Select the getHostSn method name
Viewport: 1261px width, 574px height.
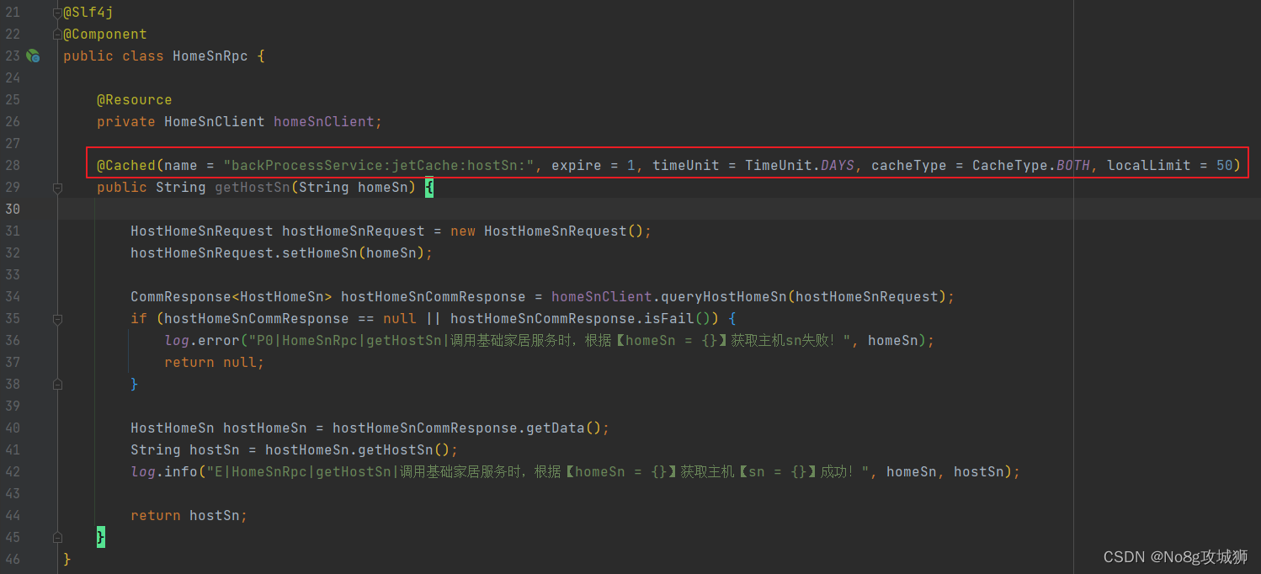coord(252,187)
